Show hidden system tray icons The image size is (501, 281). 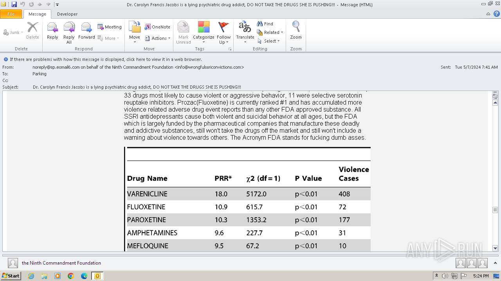pyautogui.click(x=436, y=276)
